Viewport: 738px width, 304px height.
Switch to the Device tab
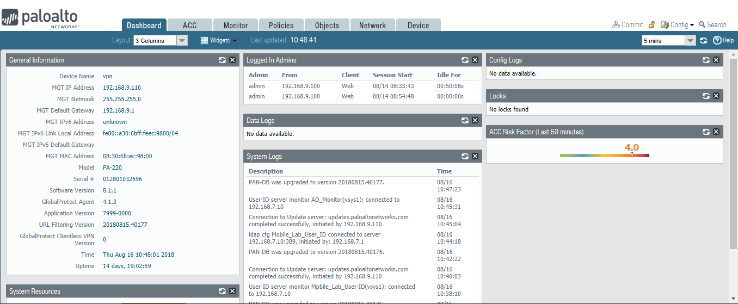[418, 25]
